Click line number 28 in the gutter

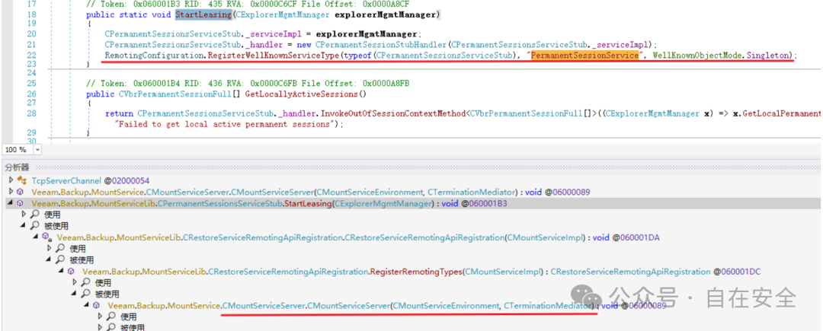click(31, 113)
